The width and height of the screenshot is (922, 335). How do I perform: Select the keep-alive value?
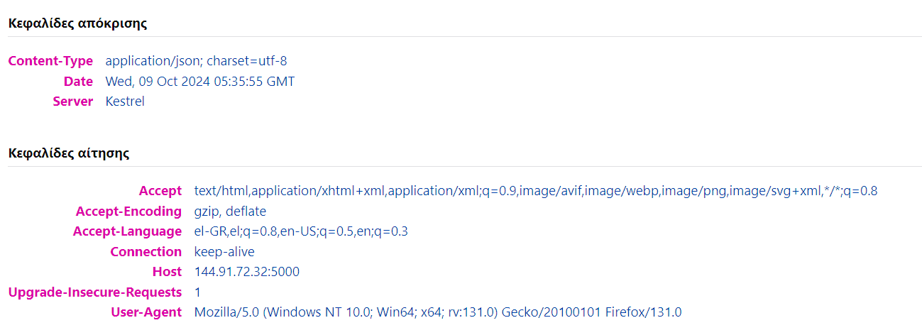point(224,252)
